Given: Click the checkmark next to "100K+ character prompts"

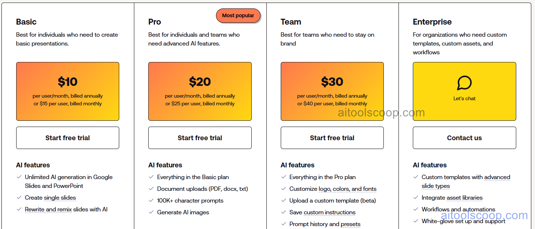Looking at the screenshot, I should [151, 200].
